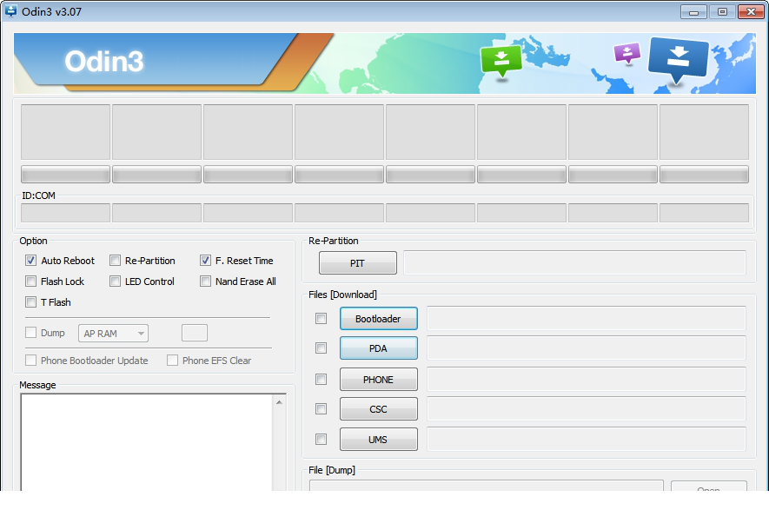This screenshot has height=510, width=769.
Task: Click the green download bubble icon in banner
Action: point(501,61)
